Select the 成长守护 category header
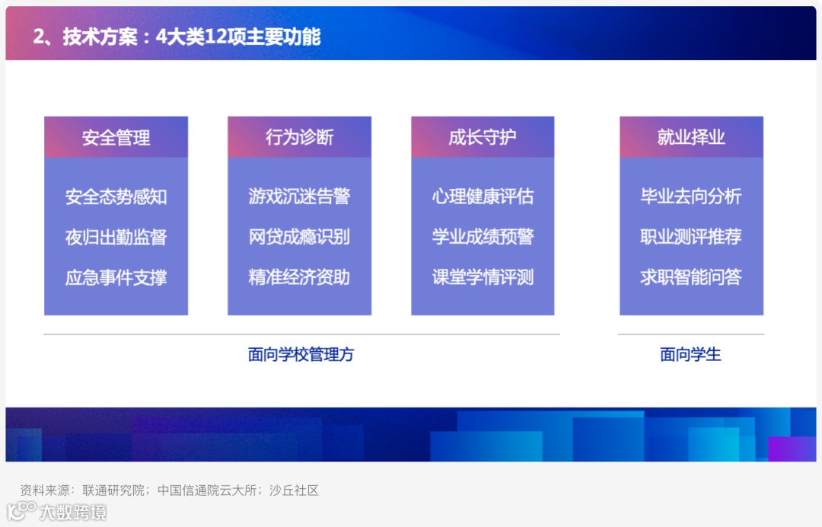 tap(483, 137)
